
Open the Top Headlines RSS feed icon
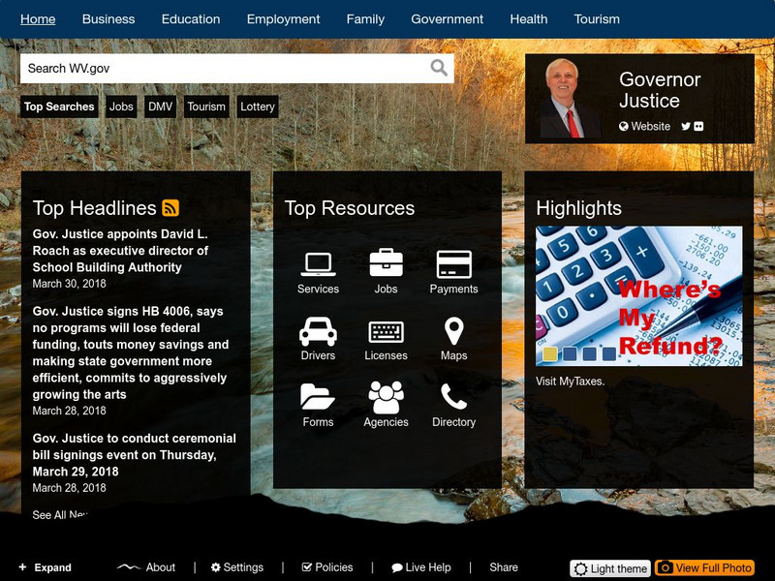171,206
